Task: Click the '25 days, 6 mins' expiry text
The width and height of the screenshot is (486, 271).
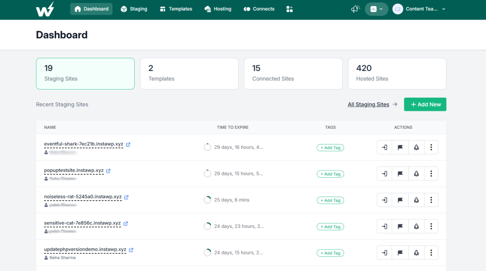Action: [232, 200]
